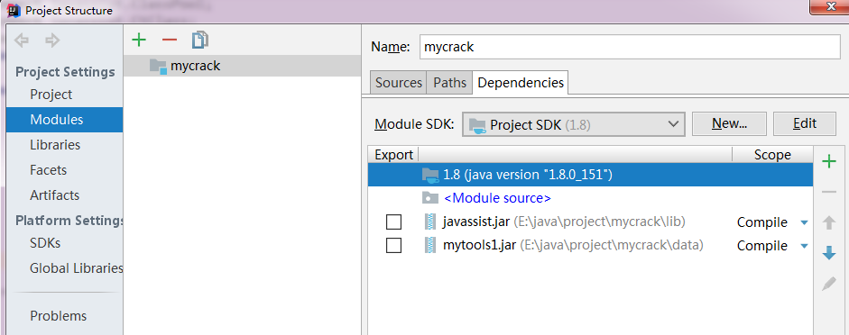Viewport: 849px width, 335px height.
Task: Select Libraries in Project Settings
Action: tap(55, 145)
